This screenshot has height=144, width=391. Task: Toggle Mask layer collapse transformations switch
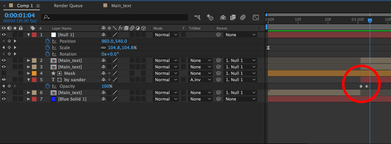(x=109, y=73)
